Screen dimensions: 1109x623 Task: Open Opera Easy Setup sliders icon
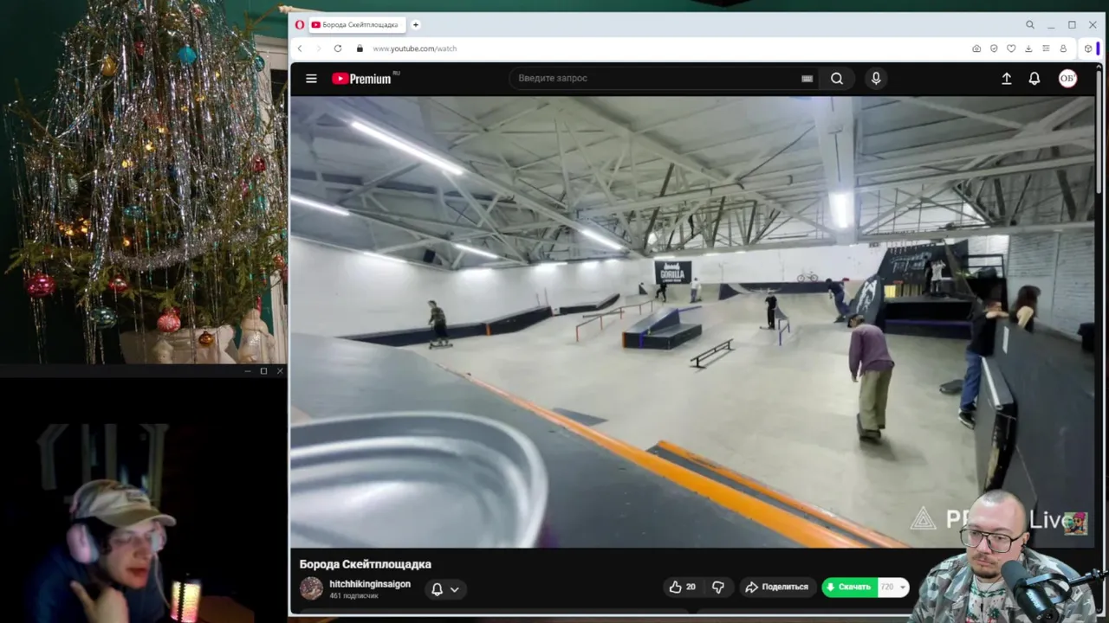pos(1046,48)
